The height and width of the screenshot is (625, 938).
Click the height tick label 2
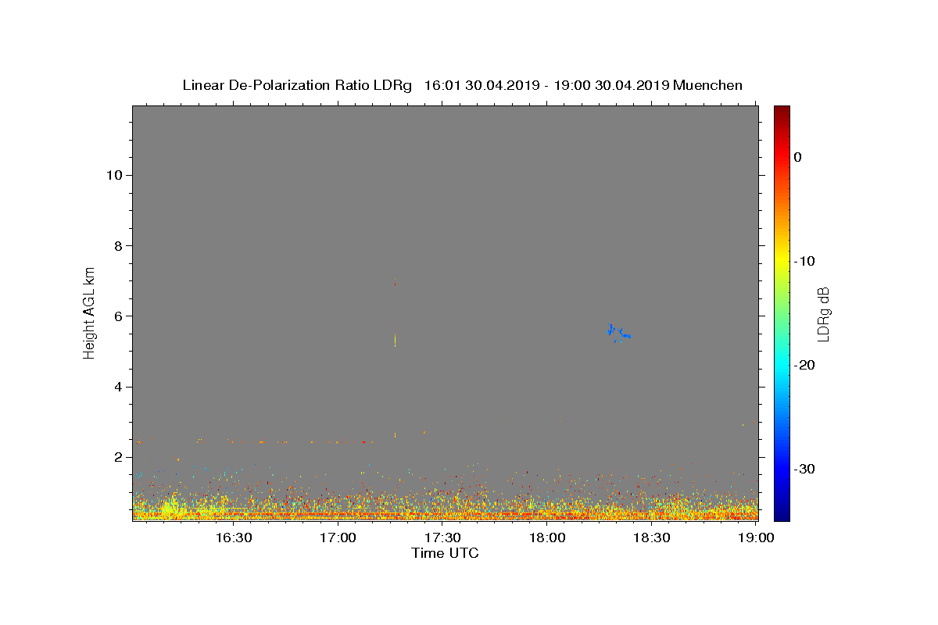click(x=116, y=458)
